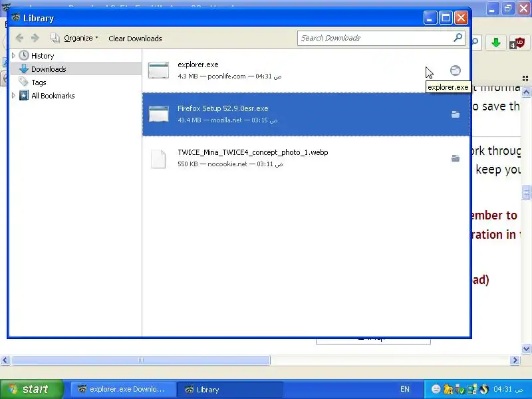Image resolution: width=532 pixels, height=399 pixels.
Task: Click the Firefox Setup file icon
Action: pos(158,114)
